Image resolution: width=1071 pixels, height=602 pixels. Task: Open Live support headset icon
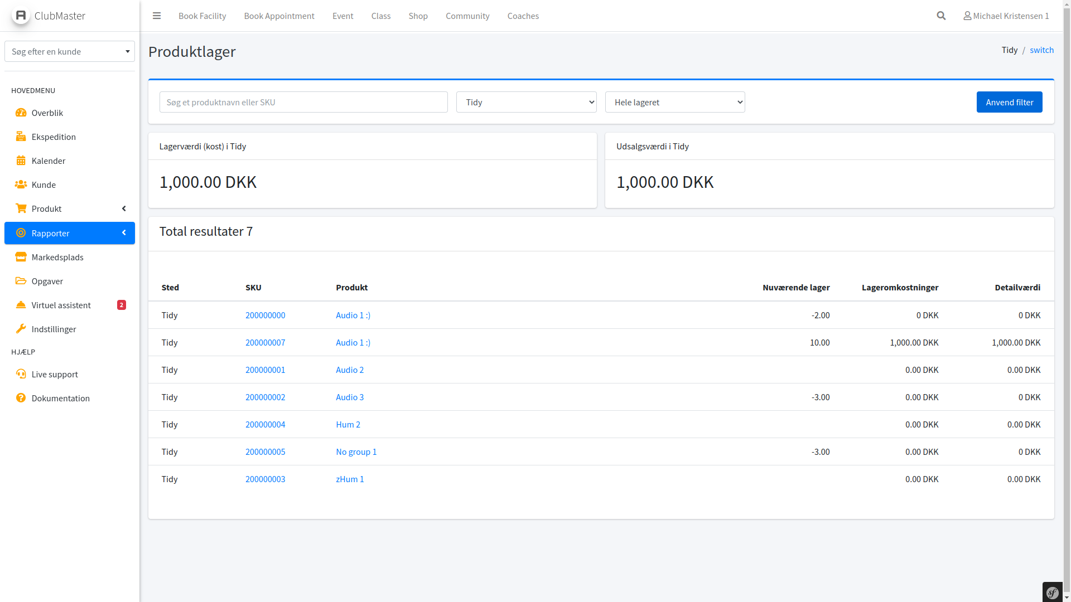coord(21,374)
